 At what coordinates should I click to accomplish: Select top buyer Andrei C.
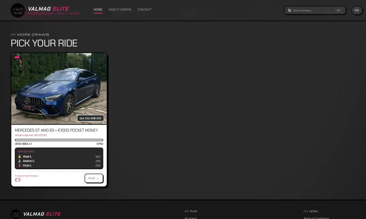pyautogui.click(x=29, y=161)
